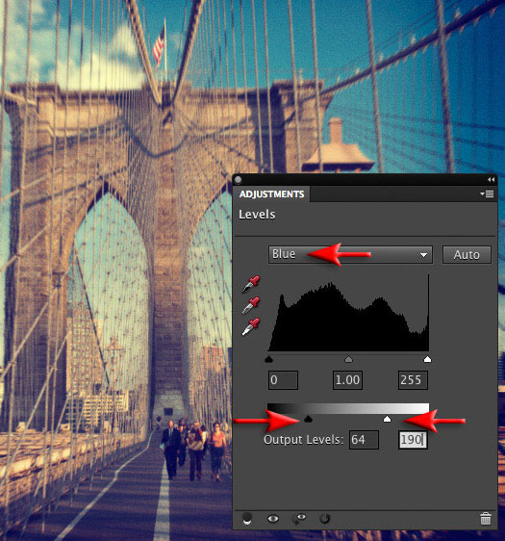Click output levels field showing 190
The image size is (505, 541).
click(x=413, y=440)
